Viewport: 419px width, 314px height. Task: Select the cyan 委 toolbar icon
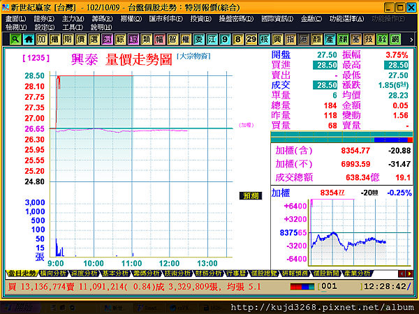[x=198, y=39]
